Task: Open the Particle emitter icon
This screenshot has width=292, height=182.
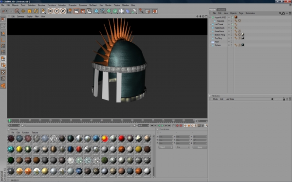Action: click(x=134, y=11)
